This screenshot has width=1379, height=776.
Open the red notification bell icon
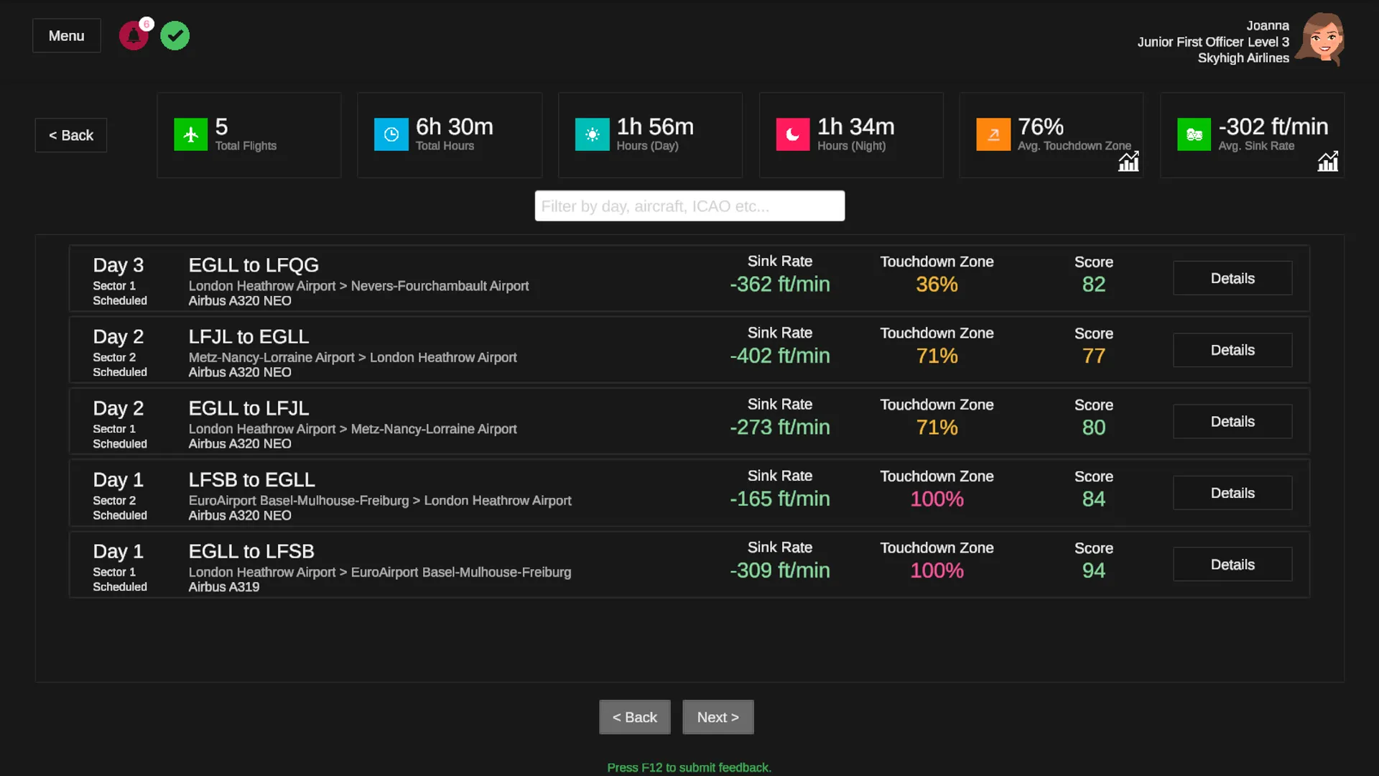[134, 36]
